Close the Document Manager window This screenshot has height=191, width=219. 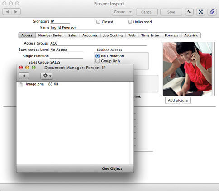click(21, 68)
